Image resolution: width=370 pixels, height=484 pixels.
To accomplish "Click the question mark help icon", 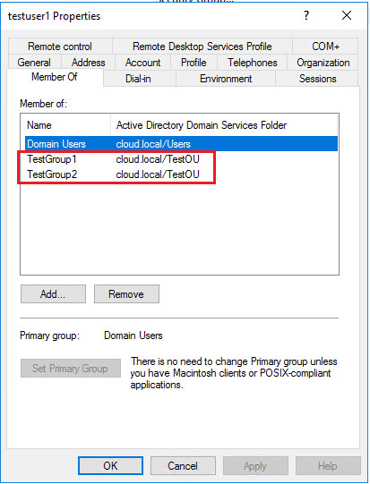I will [306, 15].
